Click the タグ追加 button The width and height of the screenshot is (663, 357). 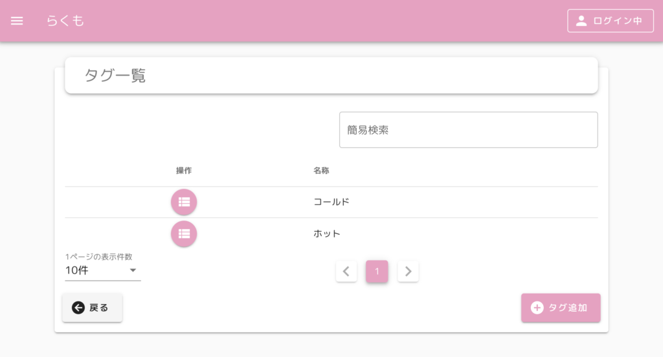click(561, 308)
